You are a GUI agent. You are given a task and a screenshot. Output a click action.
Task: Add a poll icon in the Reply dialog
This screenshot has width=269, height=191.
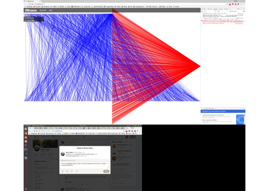72,171
